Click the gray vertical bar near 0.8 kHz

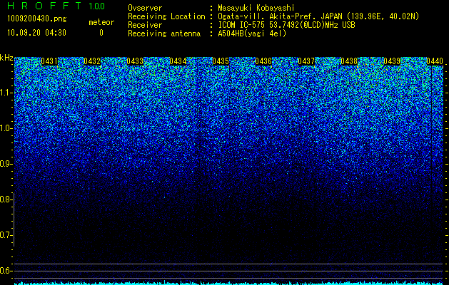[x=14, y=219]
